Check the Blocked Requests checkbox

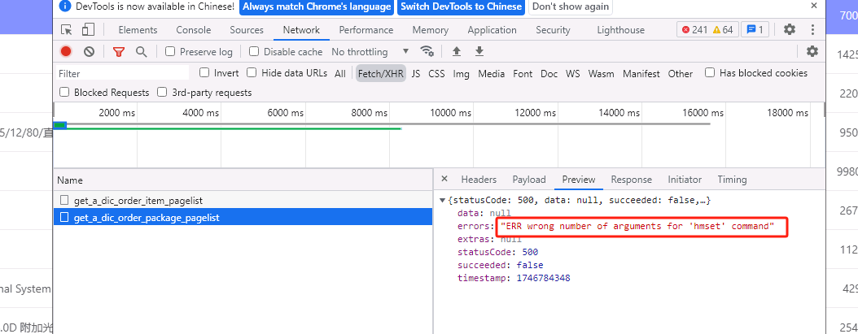(x=64, y=92)
